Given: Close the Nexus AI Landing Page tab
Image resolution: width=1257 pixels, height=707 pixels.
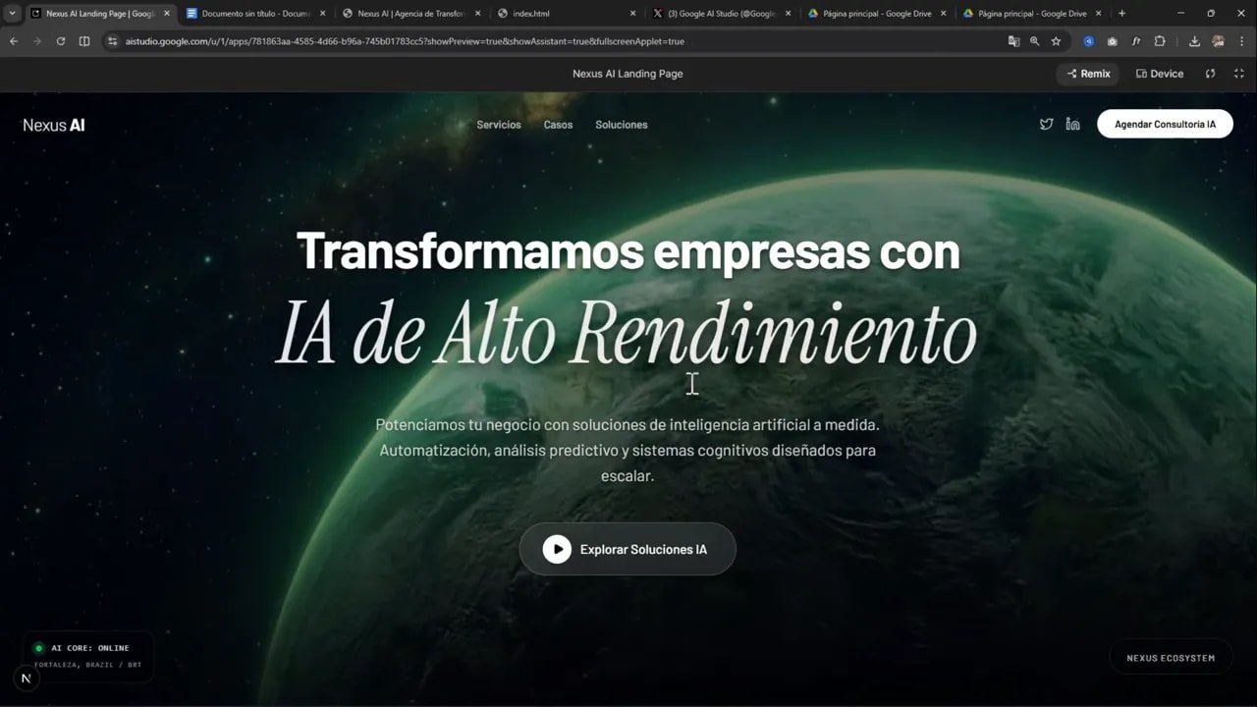Looking at the screenshot, I should point(166,14).
